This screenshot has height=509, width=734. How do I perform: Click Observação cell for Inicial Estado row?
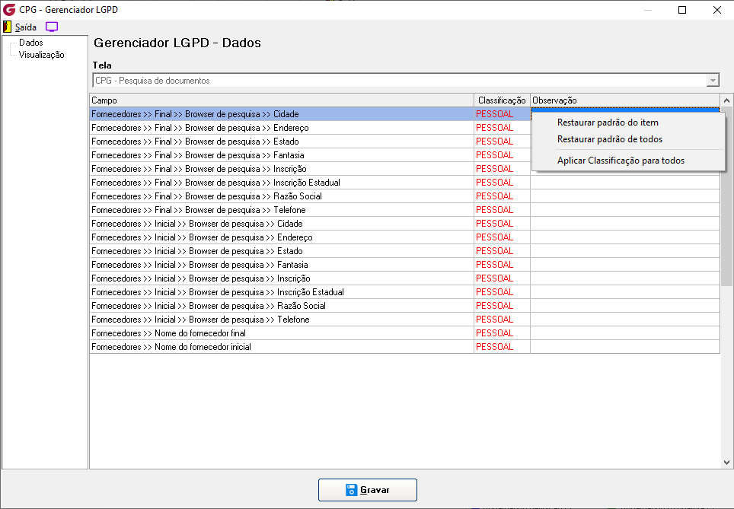[x=625, y=251]
